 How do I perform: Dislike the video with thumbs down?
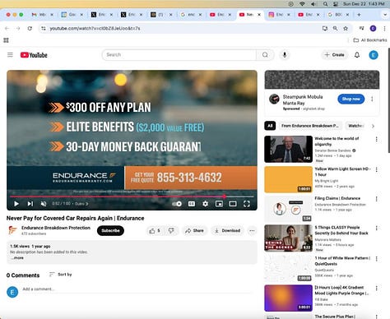coord(171,231)
